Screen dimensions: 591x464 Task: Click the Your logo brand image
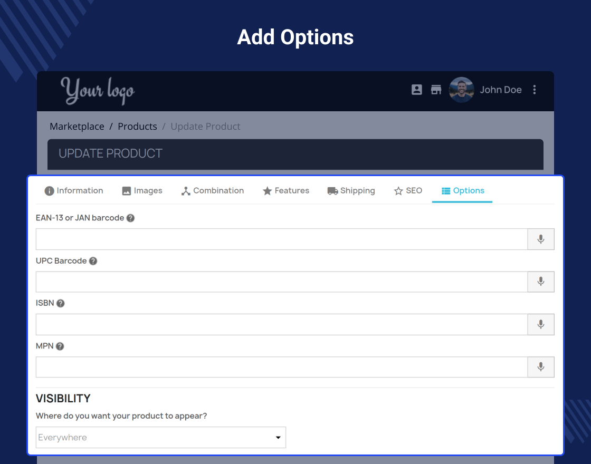point(98,91)
